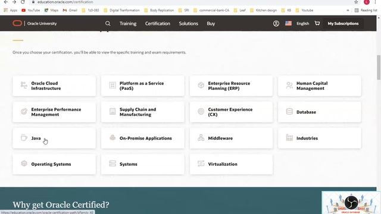The width and height of the screenshot is (381, 214).
Task: Open the Body Replication bookmark folder
Action: point(159,11)
